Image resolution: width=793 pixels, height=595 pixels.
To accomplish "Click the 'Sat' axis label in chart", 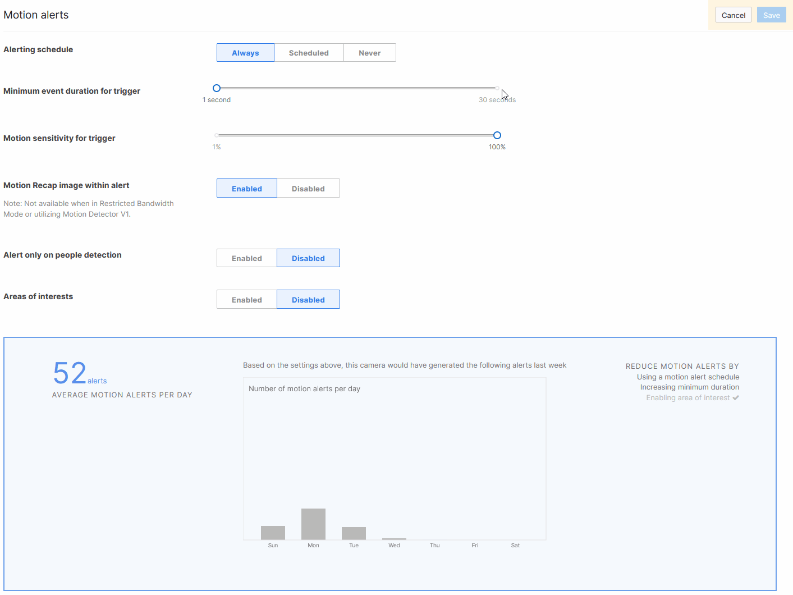I will [515, 546].
